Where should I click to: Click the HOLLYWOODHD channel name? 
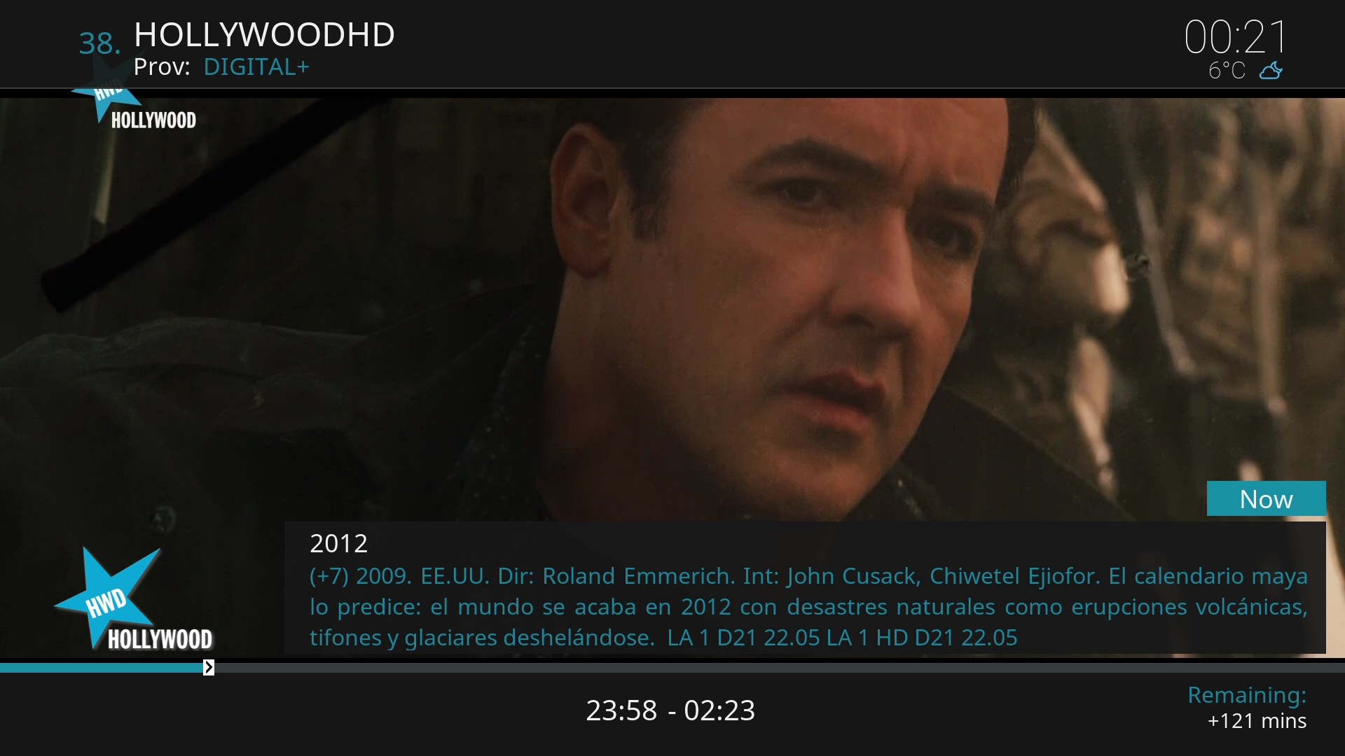[x=264, y=34]
